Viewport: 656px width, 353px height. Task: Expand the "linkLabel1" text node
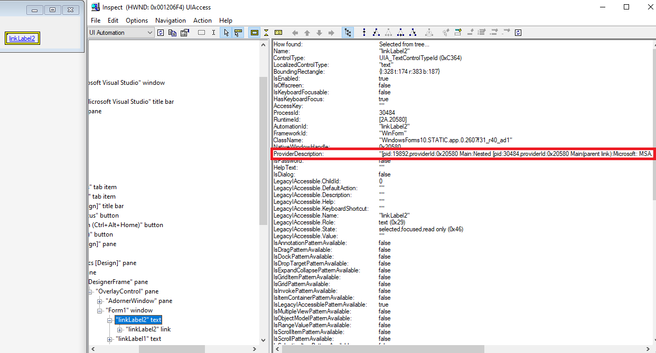[x=109, y=339]
